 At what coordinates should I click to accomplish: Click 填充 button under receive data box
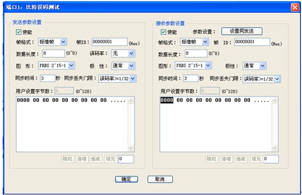click(256, 159)
